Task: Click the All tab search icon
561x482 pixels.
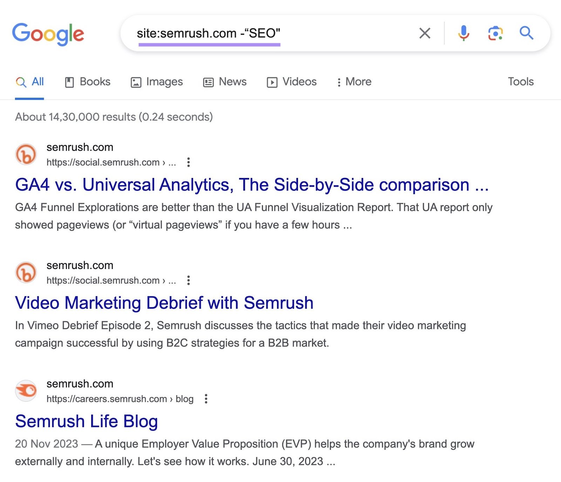Action: pyautogui.click(x=21, y=82)
